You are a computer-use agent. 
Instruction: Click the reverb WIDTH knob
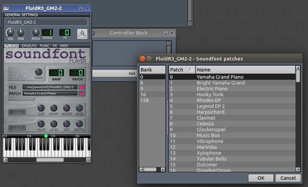click(66, 108)
